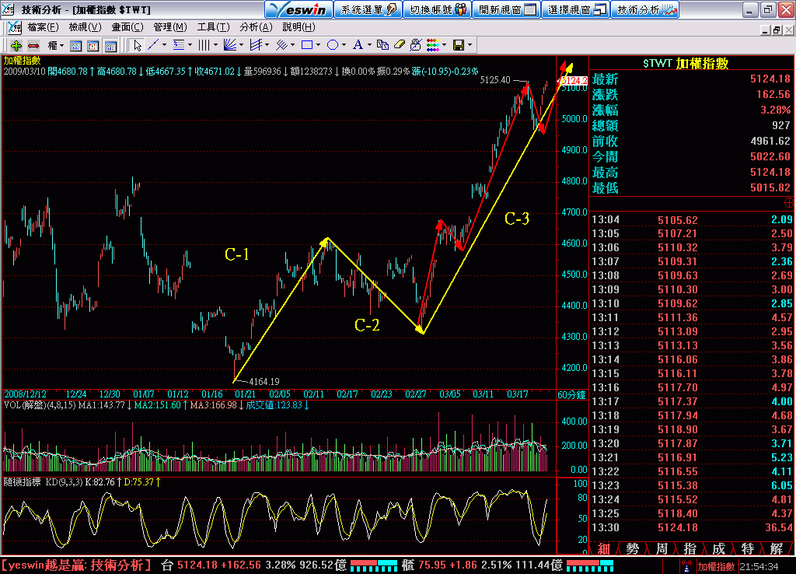Viewport: 796px width, 574px height.
Task: Expand the vertical lines dropdown arrow
Action: coord(216,46)
